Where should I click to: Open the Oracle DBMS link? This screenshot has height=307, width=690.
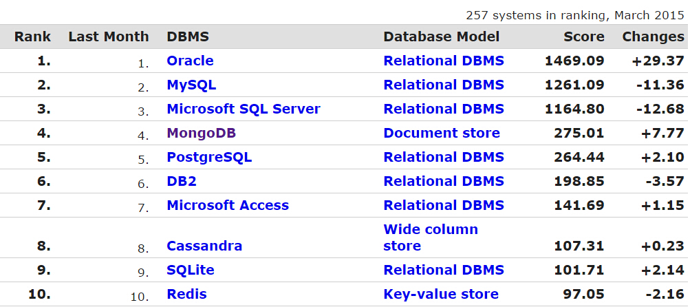pos(190,61)
